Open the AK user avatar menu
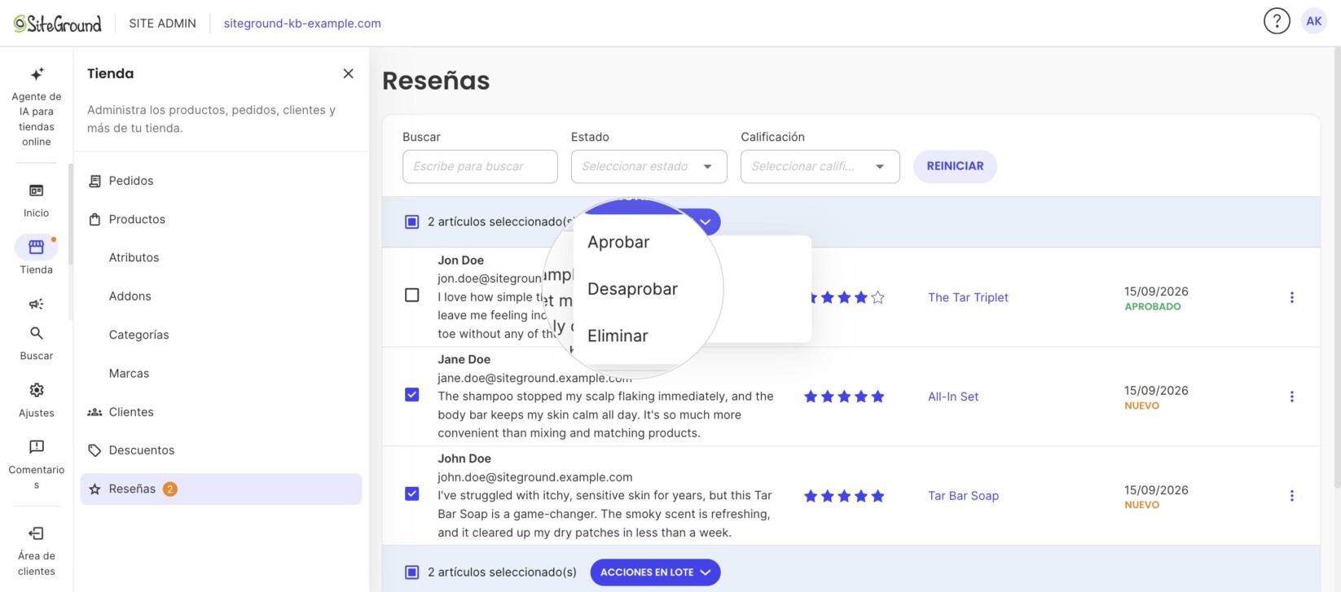1341x592 pixels. [1314, 21]
